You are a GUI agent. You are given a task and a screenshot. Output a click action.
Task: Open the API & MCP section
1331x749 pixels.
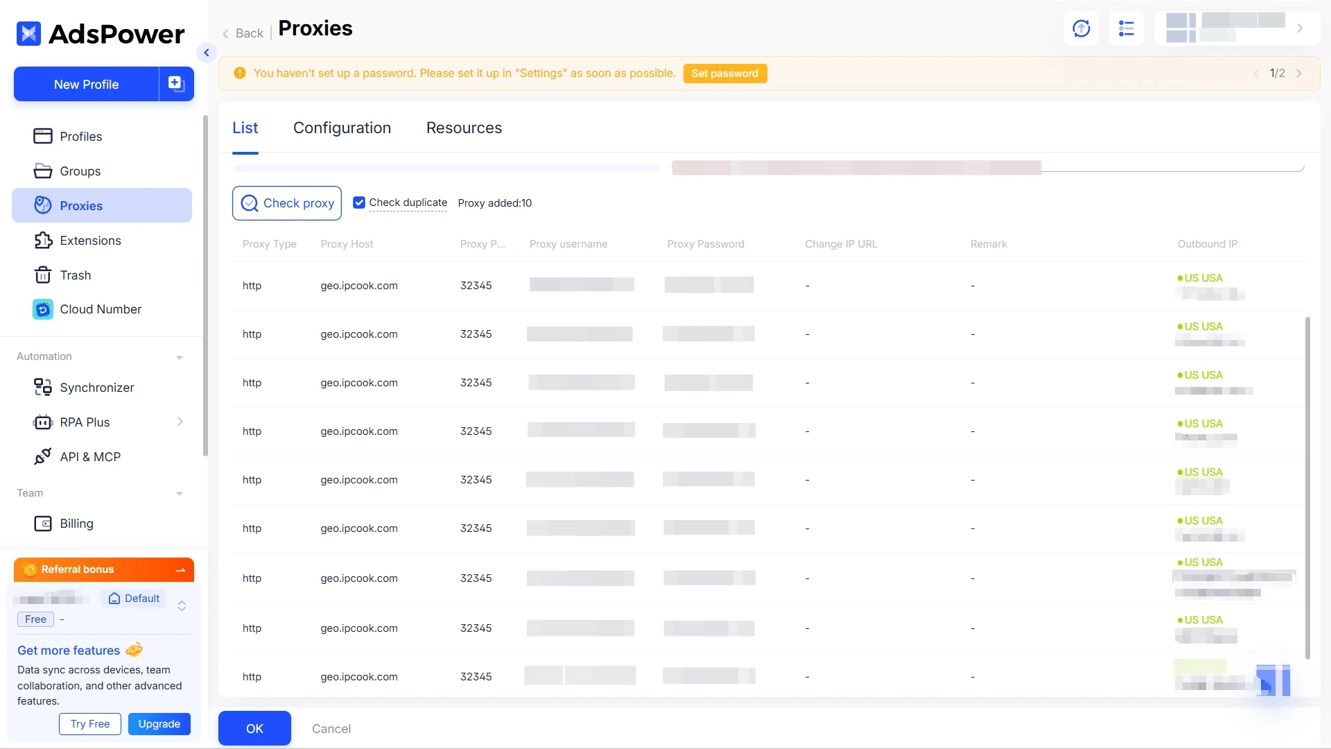(x=90, y=456)
